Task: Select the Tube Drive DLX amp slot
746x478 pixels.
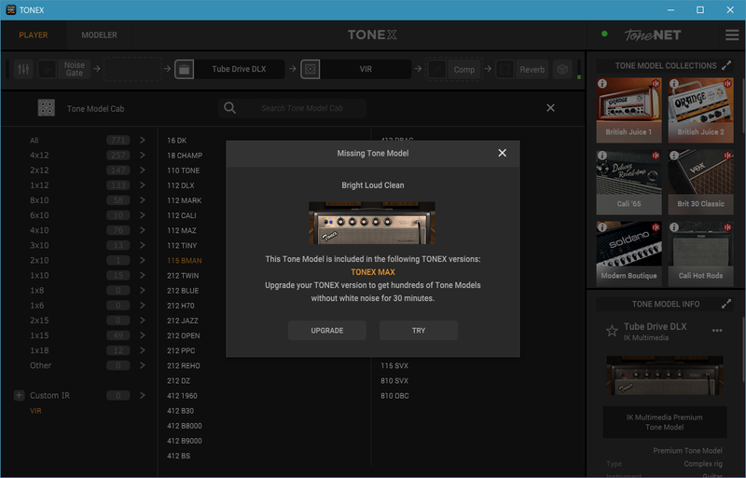Action: tap(239, 70)
